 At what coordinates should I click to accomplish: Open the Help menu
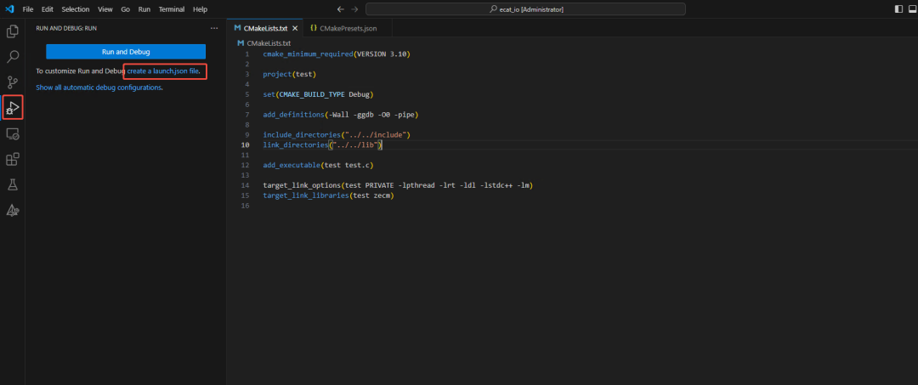coord(201,9)
